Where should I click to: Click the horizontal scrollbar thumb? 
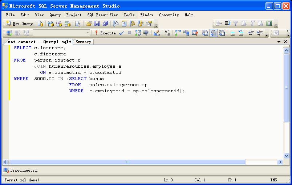tap(127, 162)
